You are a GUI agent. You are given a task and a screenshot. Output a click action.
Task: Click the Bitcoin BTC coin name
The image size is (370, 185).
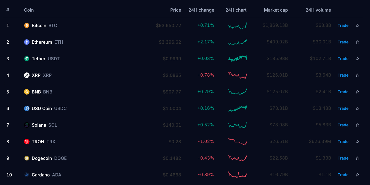(x=44, y=25)
